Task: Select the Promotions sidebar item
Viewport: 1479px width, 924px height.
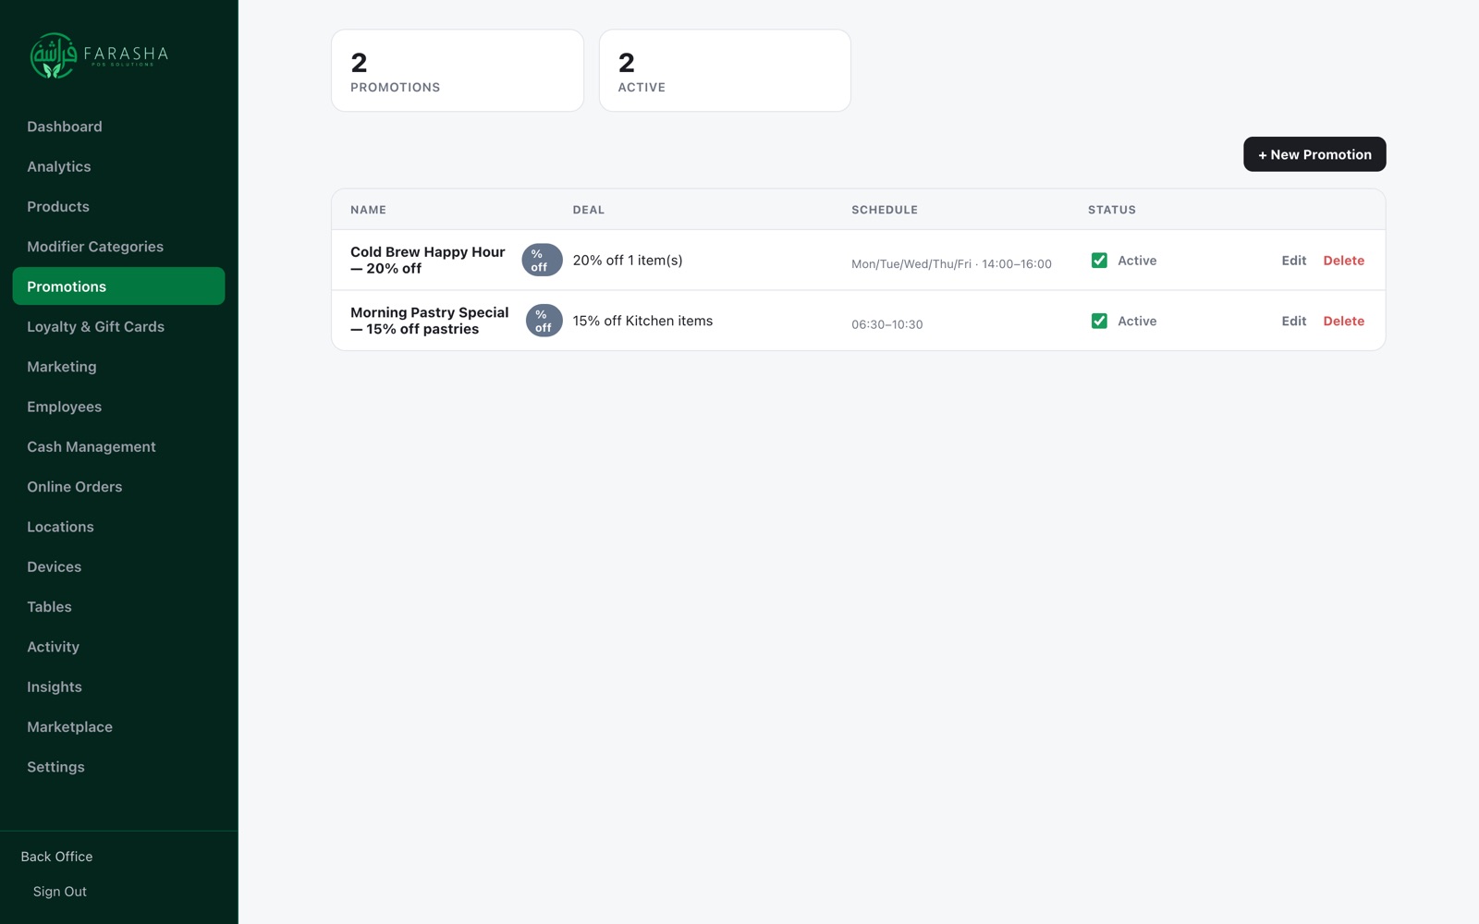Action: click(x=118, y=286)
